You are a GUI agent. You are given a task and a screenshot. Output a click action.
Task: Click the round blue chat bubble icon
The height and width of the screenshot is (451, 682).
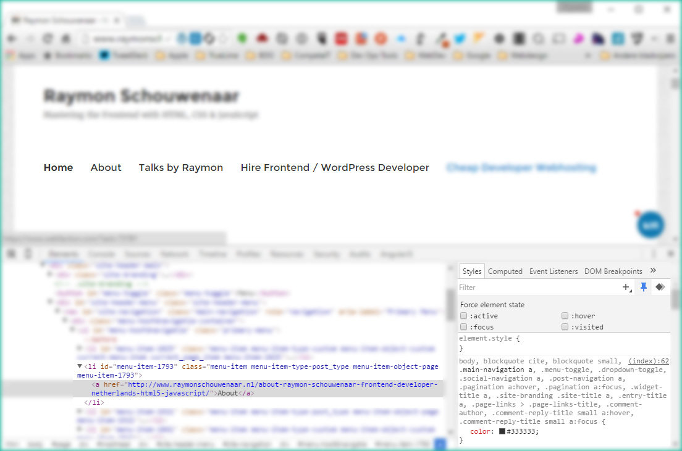click(x=650, y=225)
